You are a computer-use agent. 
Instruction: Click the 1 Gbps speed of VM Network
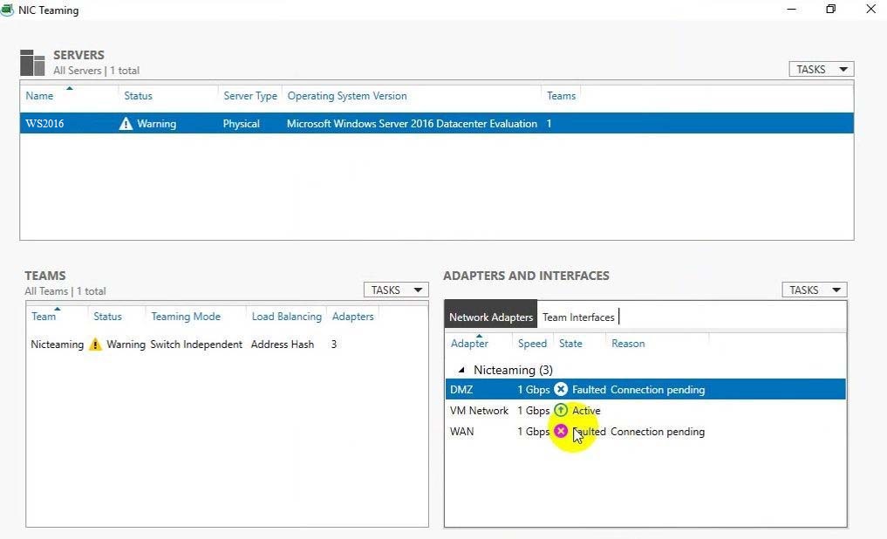[534, 410]
